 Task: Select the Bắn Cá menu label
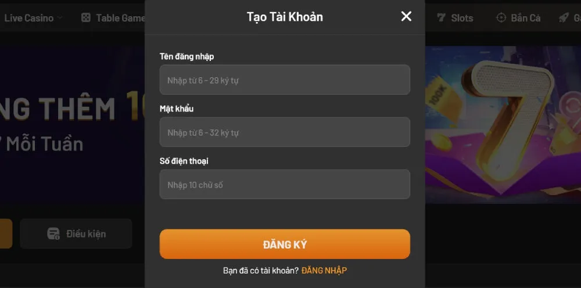[x=525, y=18]
